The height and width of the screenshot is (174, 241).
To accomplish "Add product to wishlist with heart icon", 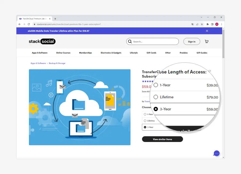I will 210,71.
